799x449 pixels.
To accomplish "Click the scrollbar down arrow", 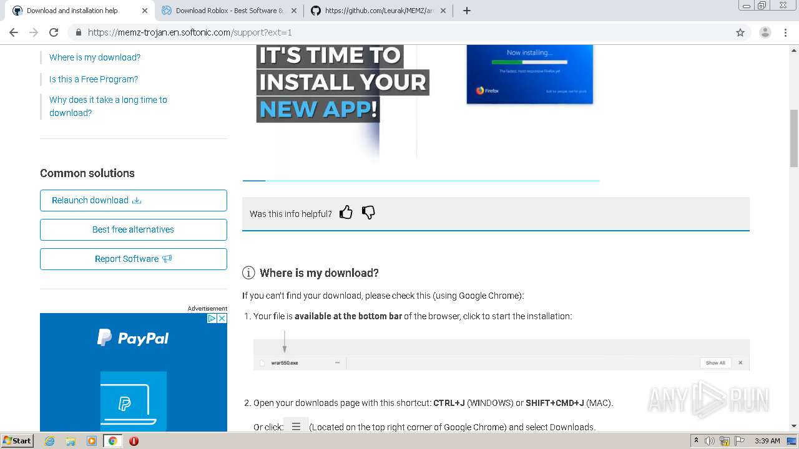I will coord(794,426).
